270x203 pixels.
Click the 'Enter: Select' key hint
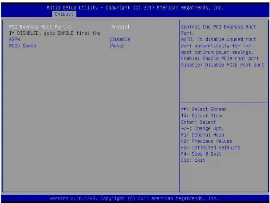coord(198,122)
